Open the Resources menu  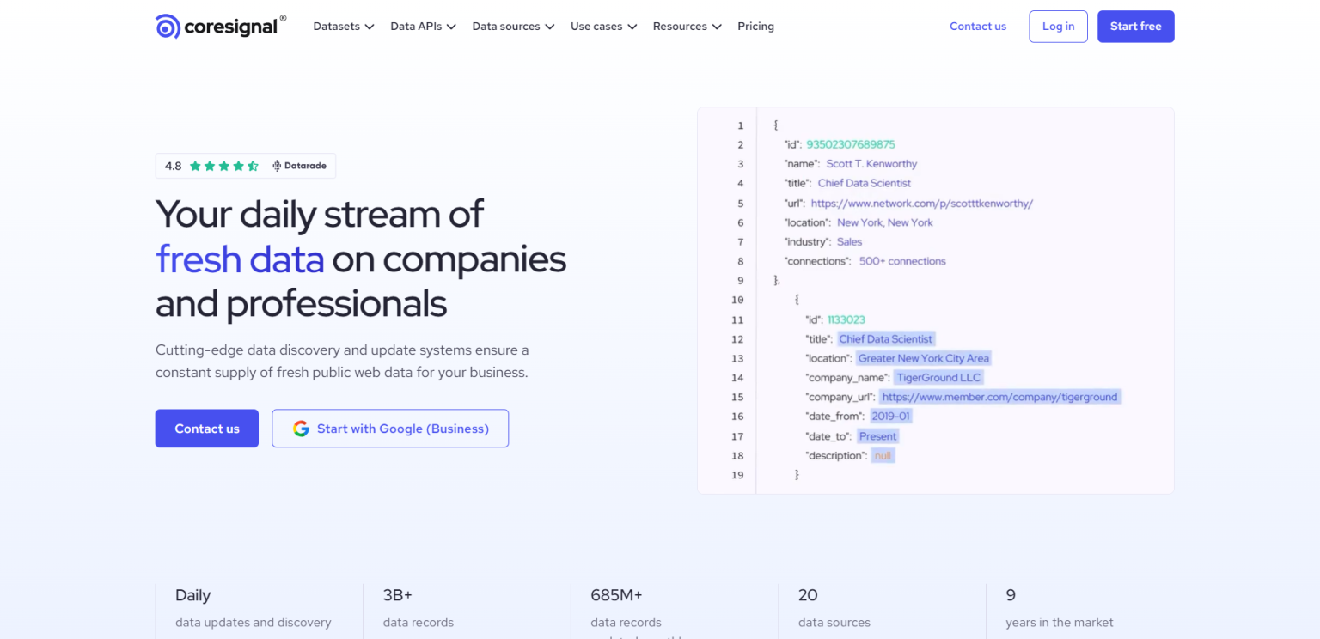tap(687, 26)
